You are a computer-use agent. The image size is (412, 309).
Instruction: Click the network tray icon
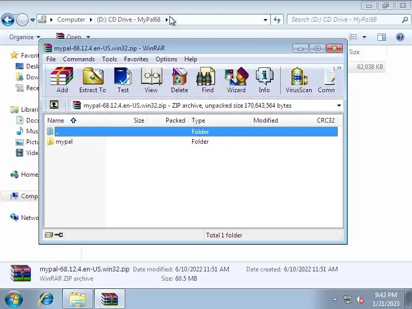[x=347, y=299]
